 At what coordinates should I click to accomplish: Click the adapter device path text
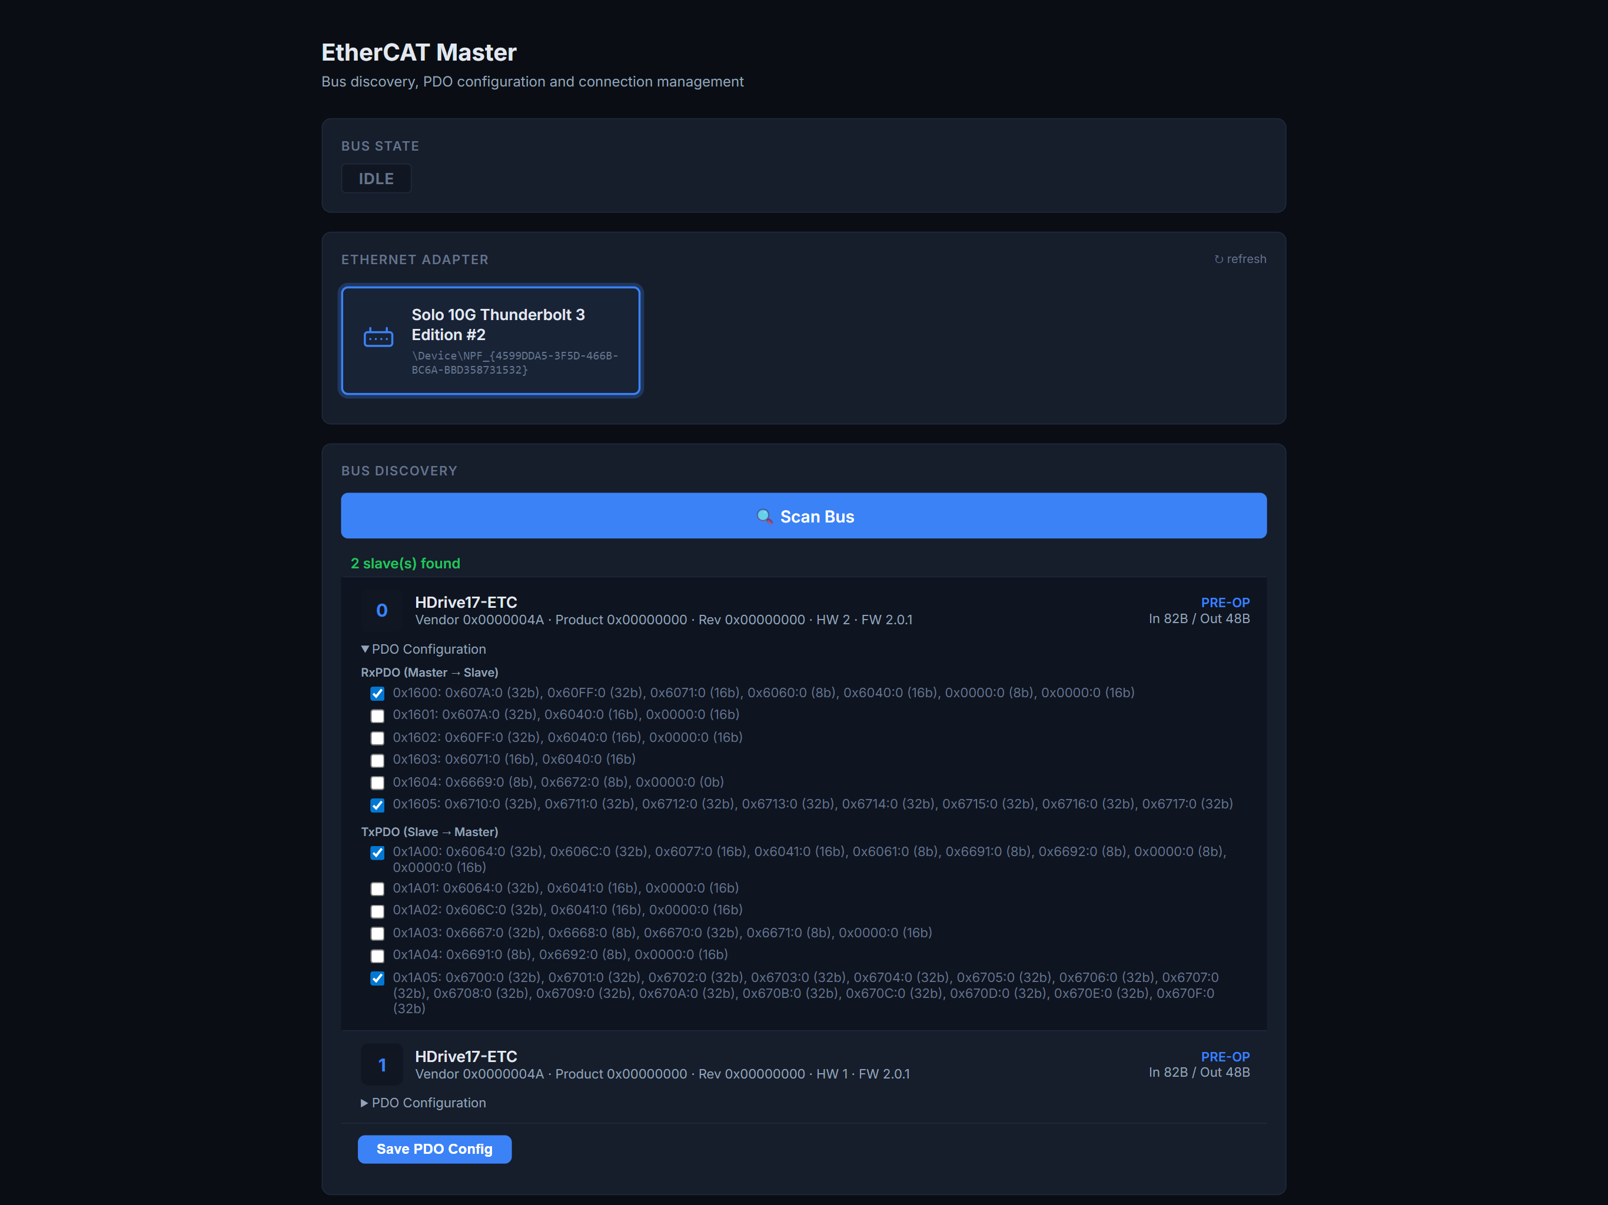click(514, 362)
